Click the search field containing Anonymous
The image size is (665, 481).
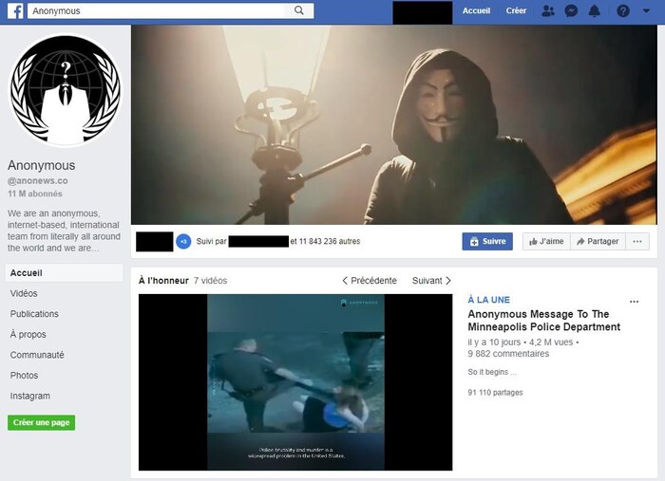[x=157, y=10]
